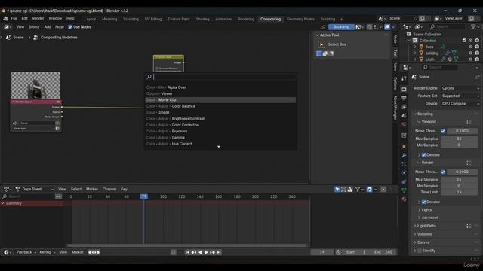
Task: Collapse the Active Tool panel
Action: click(x=317, y=35)
